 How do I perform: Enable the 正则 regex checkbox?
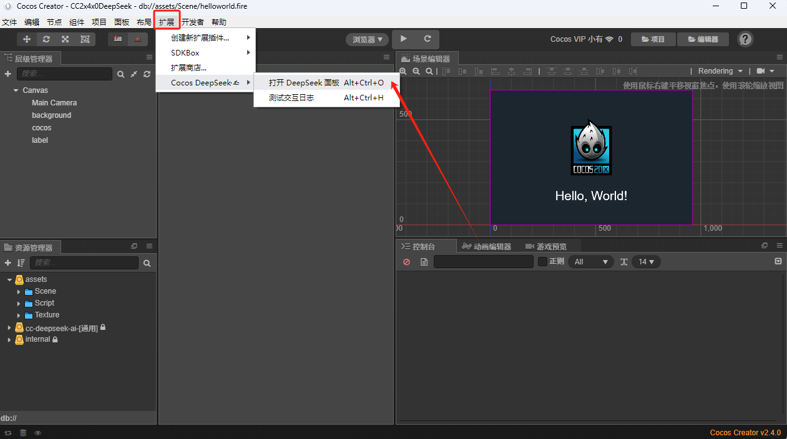(542, 261)
